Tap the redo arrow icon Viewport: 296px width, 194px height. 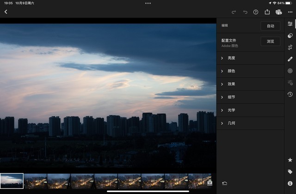pos(234,12)
